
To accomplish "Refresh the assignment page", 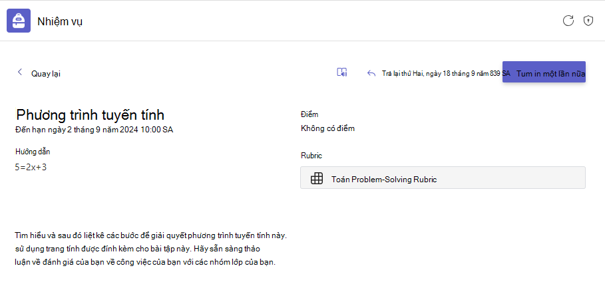I will coord(568,21).
